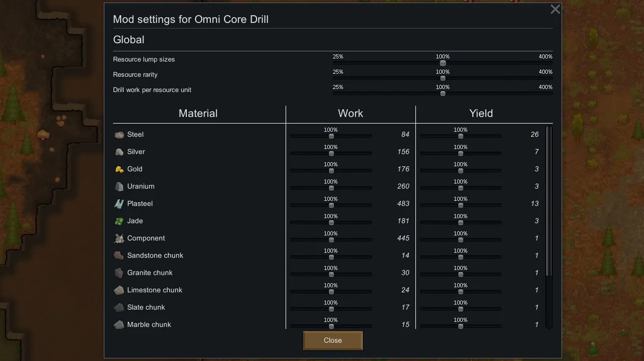The width and height of the screenshot is (644, 361).
Task: Close the mod settings with X
Action: click(555, 9)
